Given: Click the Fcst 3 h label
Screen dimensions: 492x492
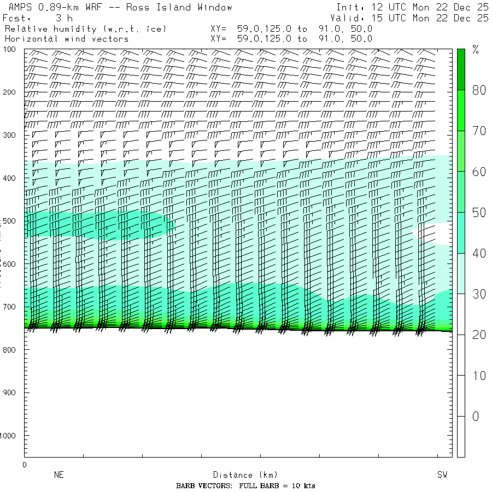Looking at the screenshot, I should pos(38,18).
